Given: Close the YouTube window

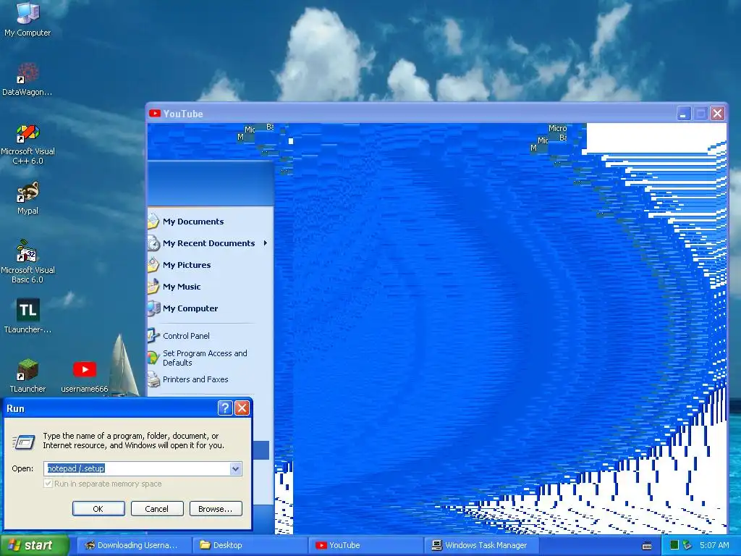Looking at the screenshot, I should pos(717,114).
